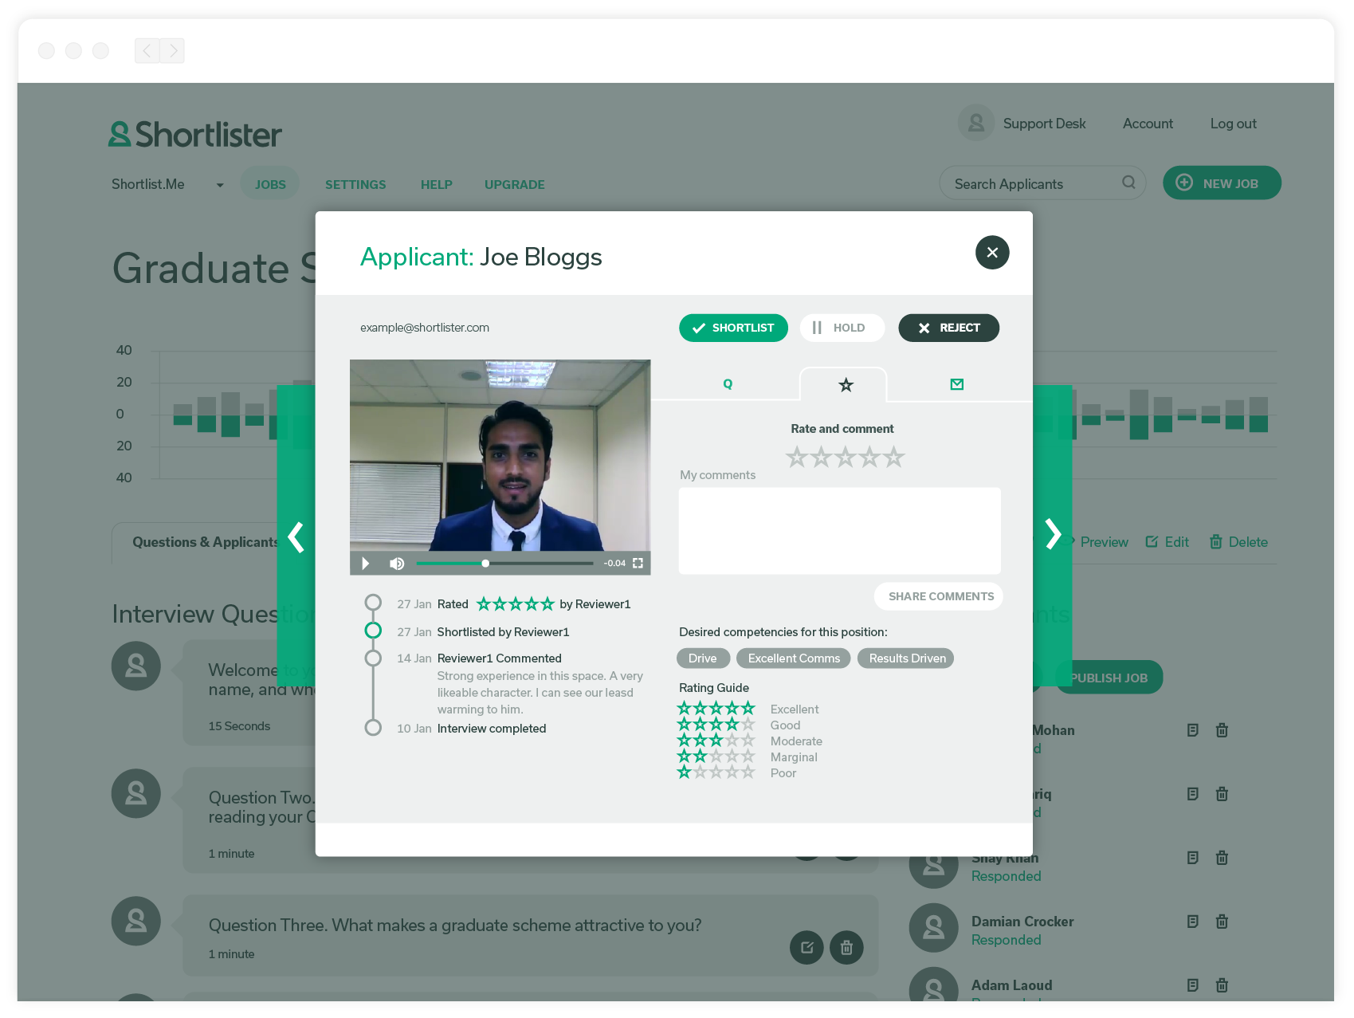Give a five-star rating under Rate and comment
The image size is (1354, 1018).
coord(894,458)
